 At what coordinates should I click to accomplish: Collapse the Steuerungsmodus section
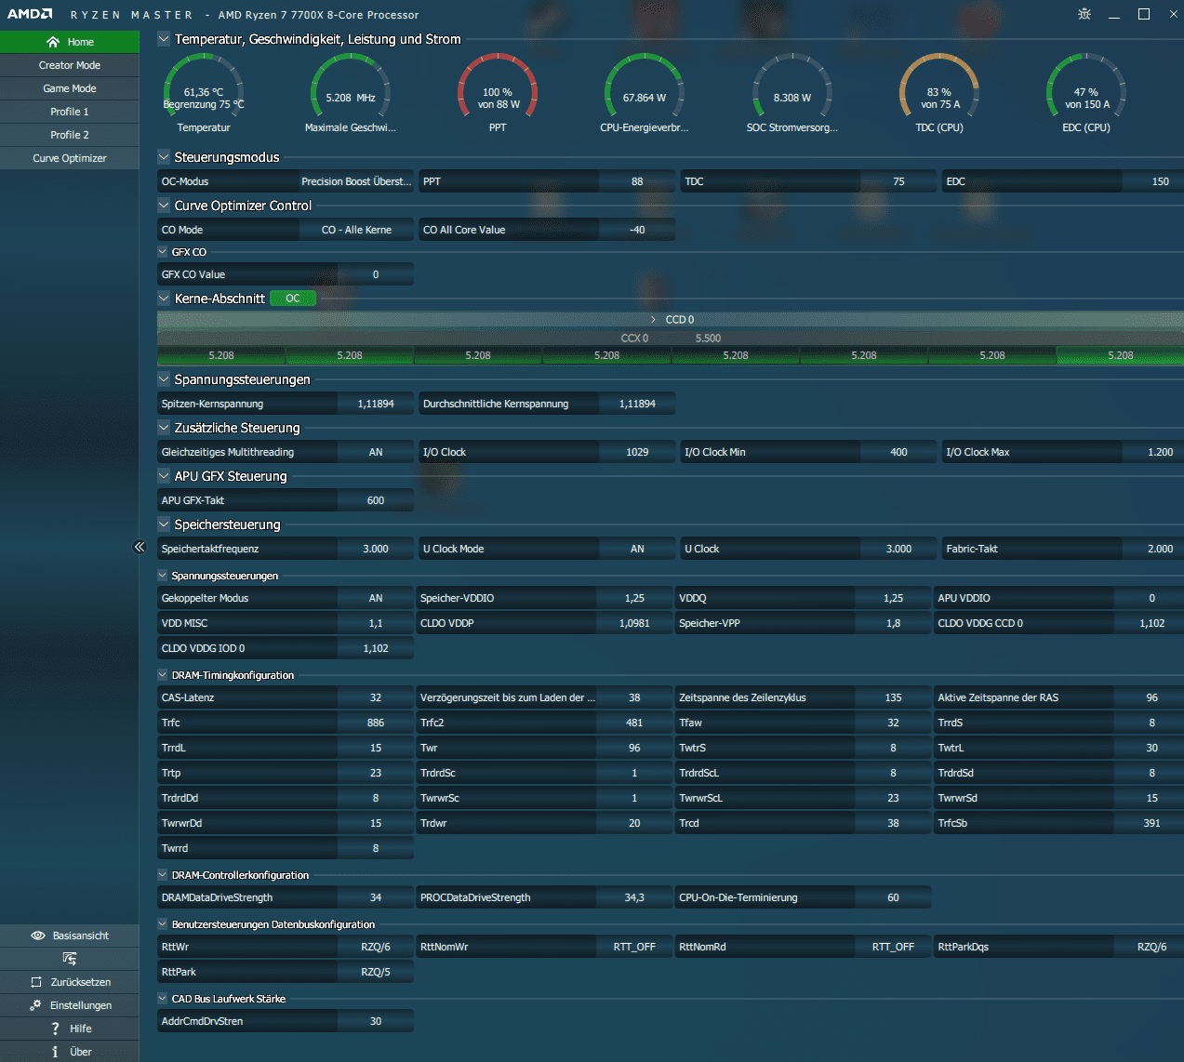point(164,157)
